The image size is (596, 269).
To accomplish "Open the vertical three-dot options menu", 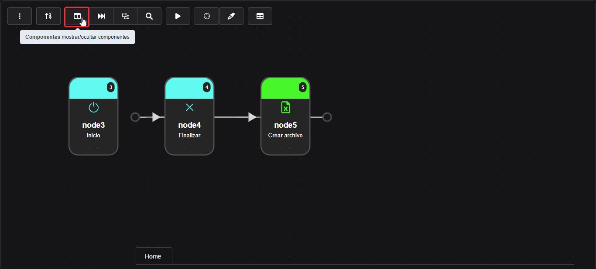I will [20, 16].
